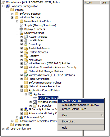Click the System Services locked folder icon
The width and height of the screenshot is (110, 137).
[26, 52]
